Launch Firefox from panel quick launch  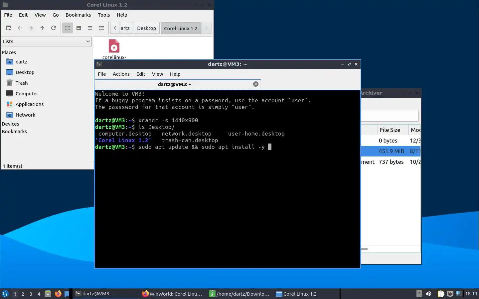point(58,294)
